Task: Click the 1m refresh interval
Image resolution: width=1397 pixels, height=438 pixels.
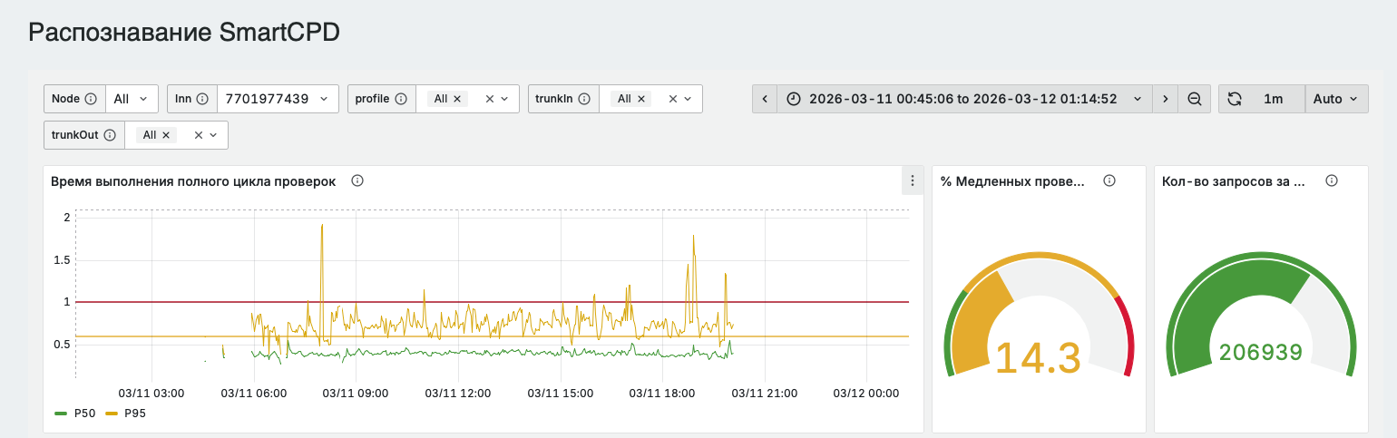Action: tap(1274, 99)
